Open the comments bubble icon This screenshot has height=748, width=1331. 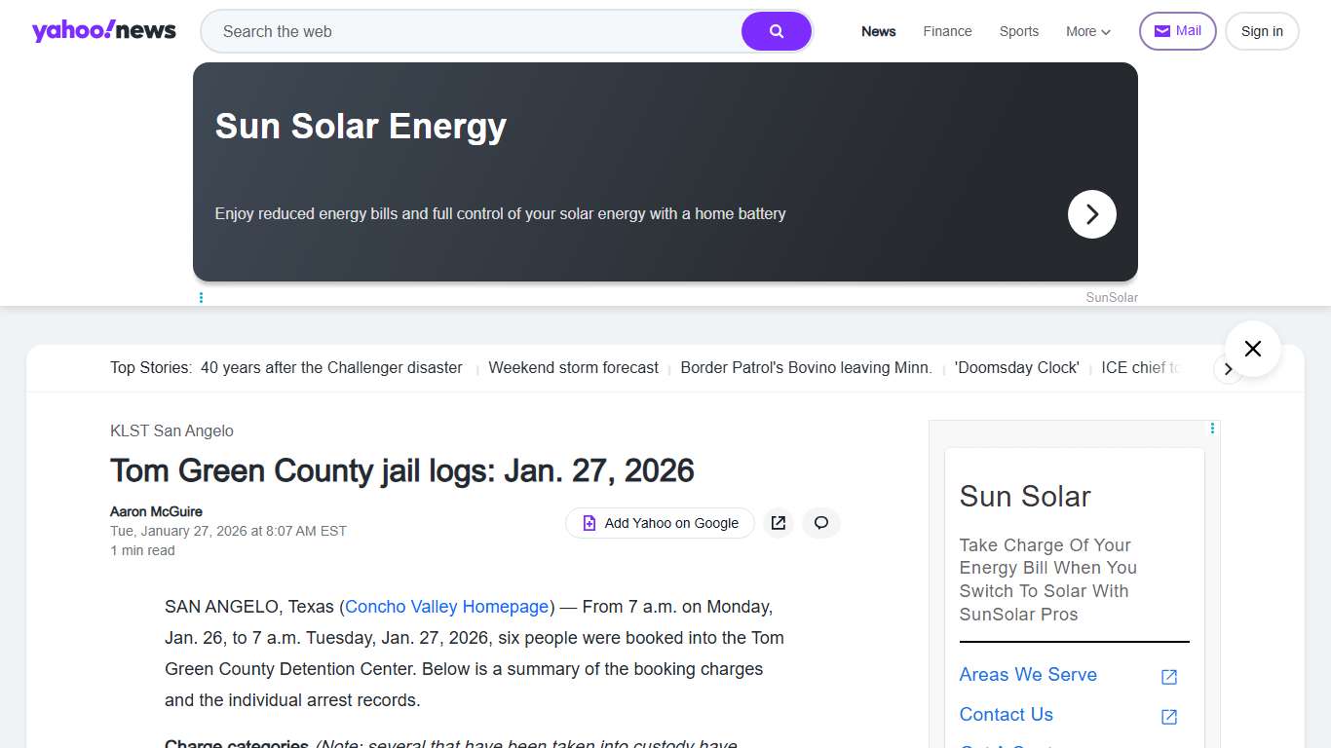pyautogui.click(x=820, y=523)
